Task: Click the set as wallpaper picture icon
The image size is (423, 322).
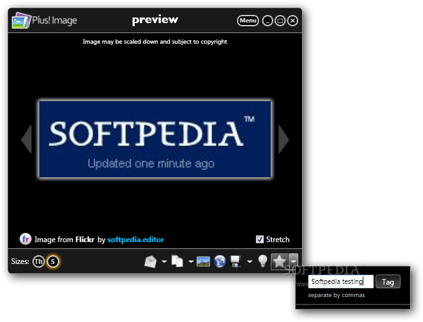Action: pyautogui.click(x=203, y=261)
